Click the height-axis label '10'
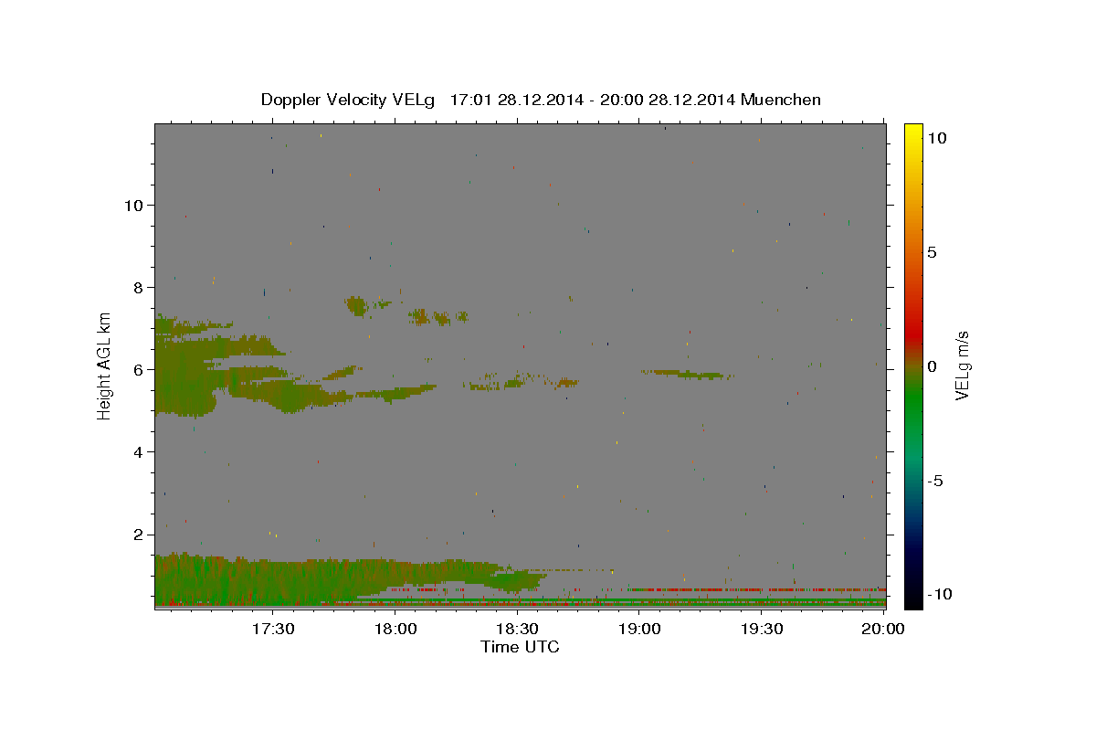 (135, 206)
